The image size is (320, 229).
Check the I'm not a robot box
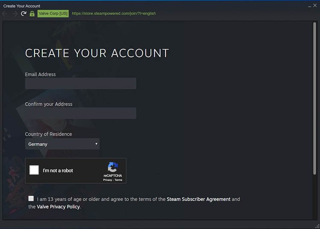(x=34, y=170)
